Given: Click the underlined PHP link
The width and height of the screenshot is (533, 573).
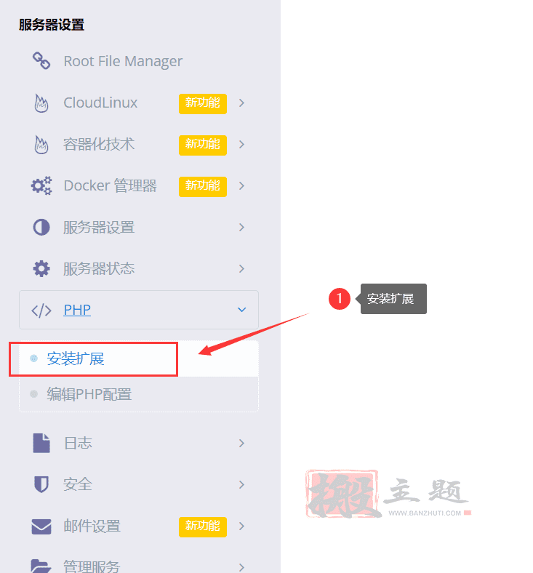Looking at the screenshot, I should [77, 310].
